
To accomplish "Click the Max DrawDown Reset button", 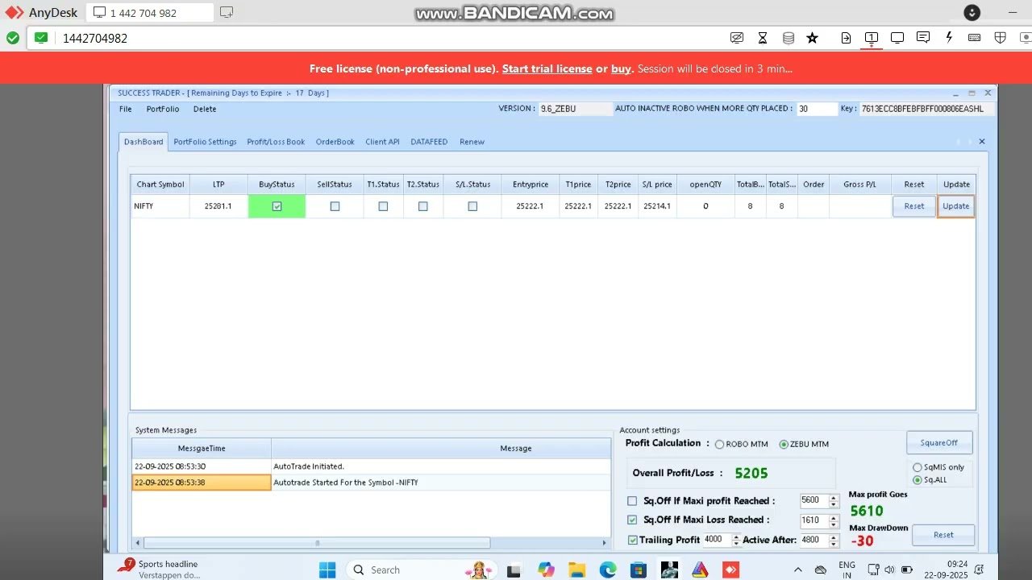I will [x=943, y=535].
